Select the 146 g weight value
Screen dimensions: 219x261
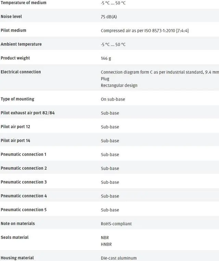(106, 58)
